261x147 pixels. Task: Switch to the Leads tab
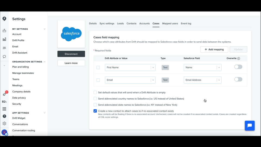pyautogui.click(x=120, y=23)
